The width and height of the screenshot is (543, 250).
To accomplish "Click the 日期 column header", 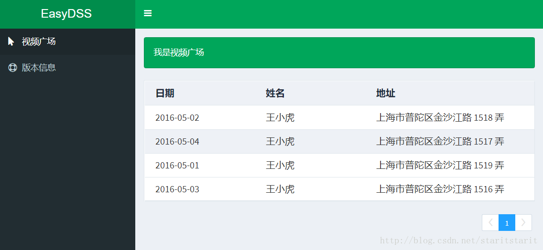I will click(x=165, y=93).
